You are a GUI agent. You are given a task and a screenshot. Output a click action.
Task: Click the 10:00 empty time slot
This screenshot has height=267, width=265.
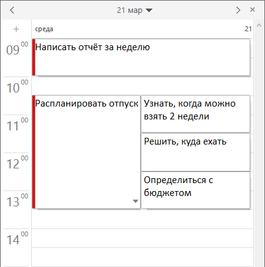pyautogui.click(x=143, y=86)
